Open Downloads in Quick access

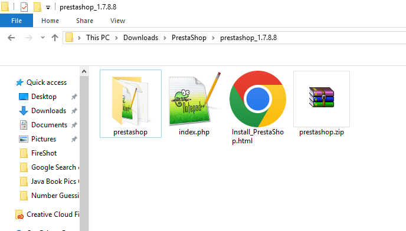pos(48,111)
